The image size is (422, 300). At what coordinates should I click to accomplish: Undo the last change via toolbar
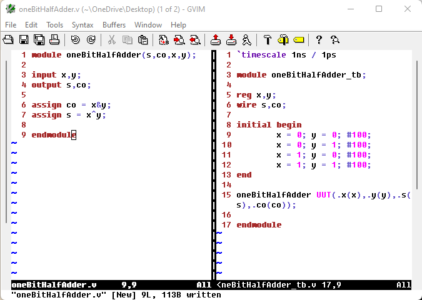point(75,40)
